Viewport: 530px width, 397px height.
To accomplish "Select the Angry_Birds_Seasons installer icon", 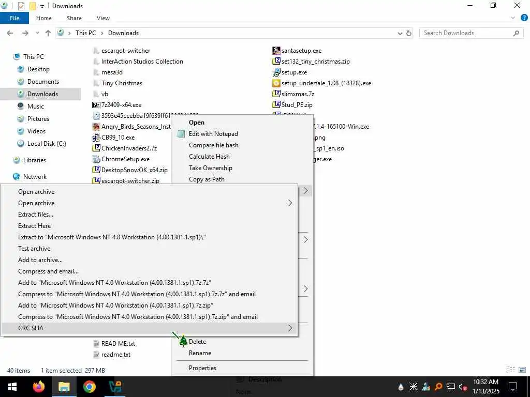I will coord(96,127).
